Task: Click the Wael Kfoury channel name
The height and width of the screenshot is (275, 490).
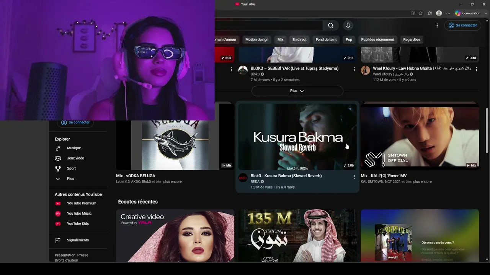Action: tap(391, 74)
